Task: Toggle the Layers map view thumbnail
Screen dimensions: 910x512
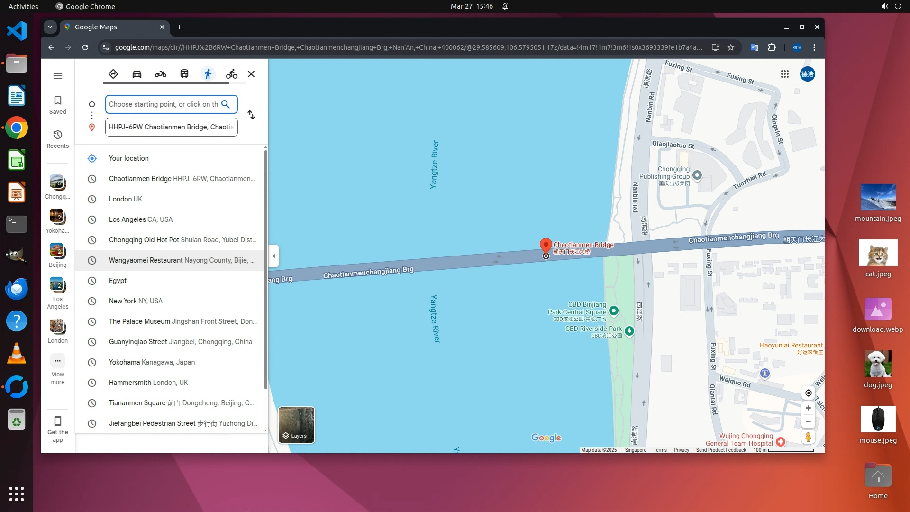Action: [296, 425]
